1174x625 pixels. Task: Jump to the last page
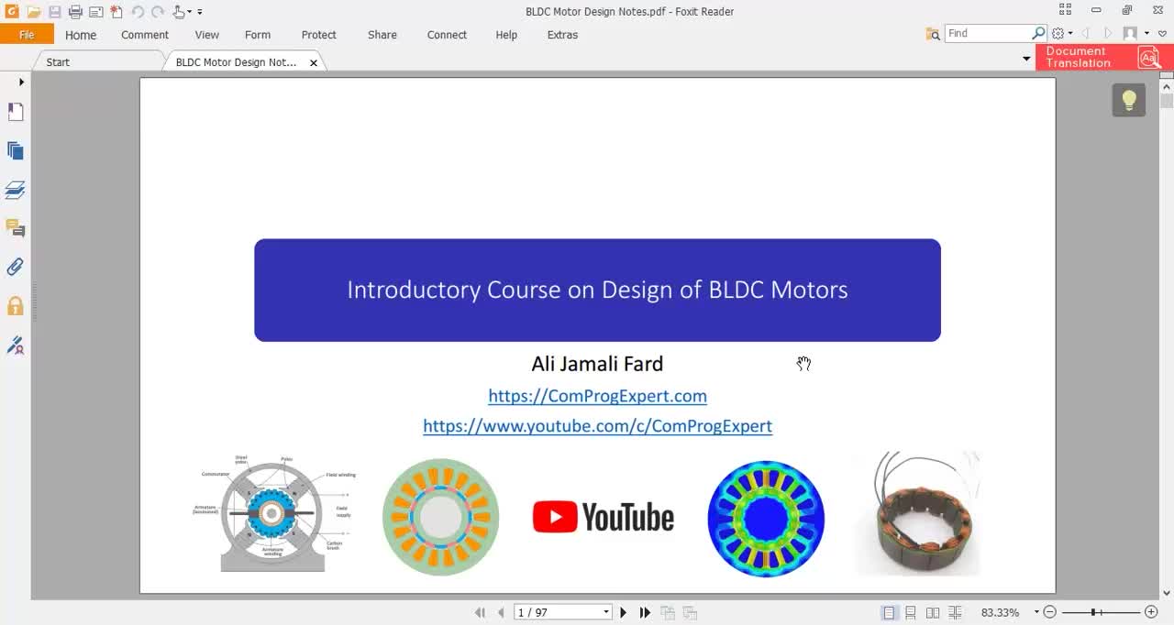click(x=645, y=612)
